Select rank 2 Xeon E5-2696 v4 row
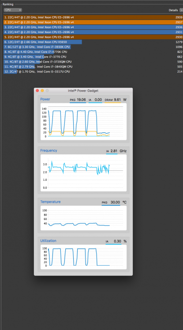Viewport: 183px width, 330px height. pos(93,22)
